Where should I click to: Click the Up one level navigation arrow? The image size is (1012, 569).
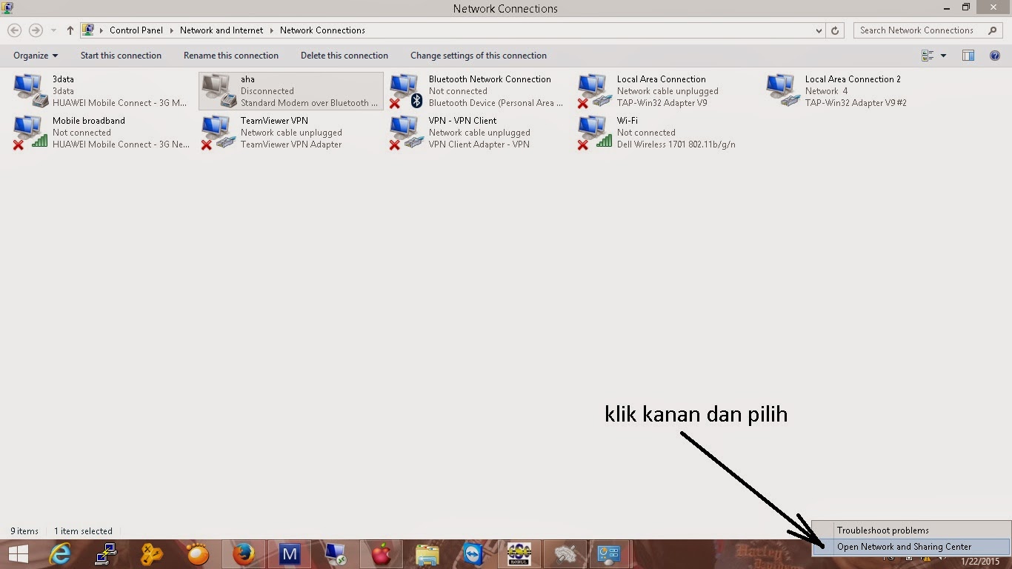[x=70, y=30]
